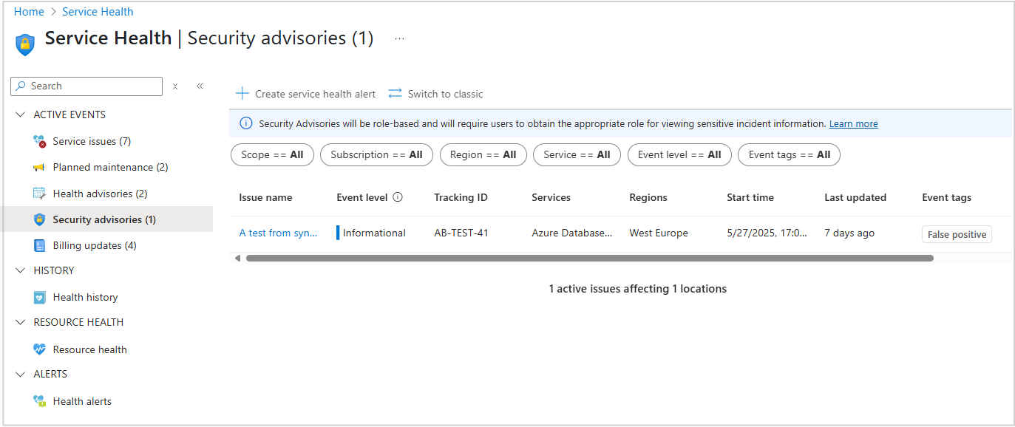Switch to classic view

(436, 94)
